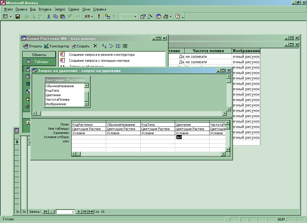Select ЧастотаПолива in the field list
This screenshot has height=223, width=307.
coord(58,100)
